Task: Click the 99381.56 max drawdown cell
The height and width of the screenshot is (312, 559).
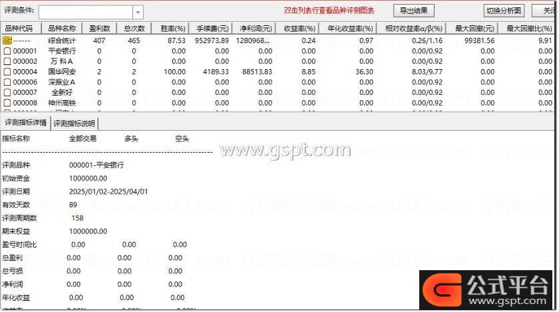Action: point(480,40)
